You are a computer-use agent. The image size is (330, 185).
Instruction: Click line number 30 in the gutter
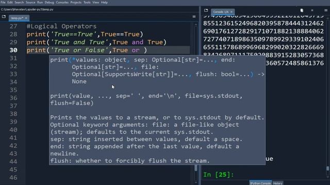click(x=13, y=50)
